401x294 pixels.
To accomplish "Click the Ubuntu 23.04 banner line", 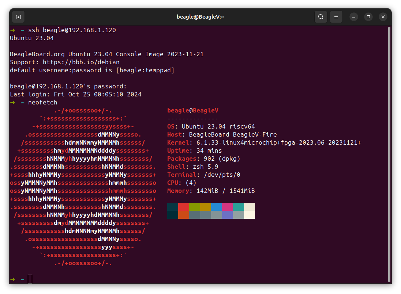I will 32,38.
